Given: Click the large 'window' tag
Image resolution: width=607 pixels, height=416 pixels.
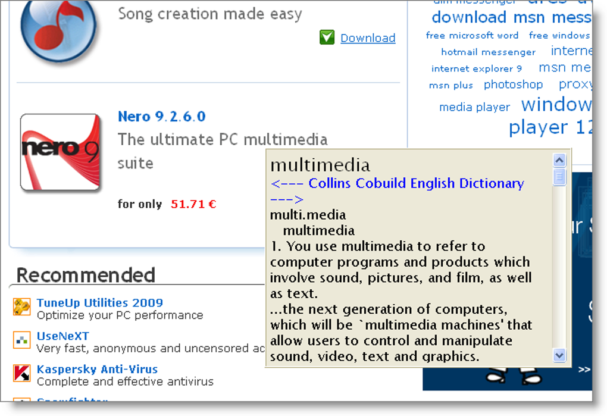Looking at the screenshot, I should [x=556, y=105].
